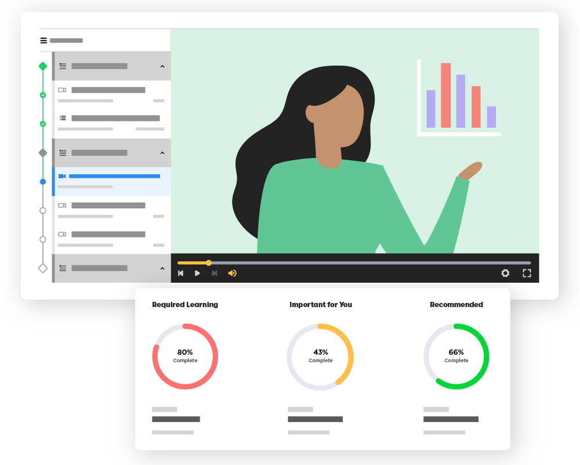The width and height of the screenshot is (580, 465).
Task: Click the yellow video progress knob
Action: coord(209,263)
